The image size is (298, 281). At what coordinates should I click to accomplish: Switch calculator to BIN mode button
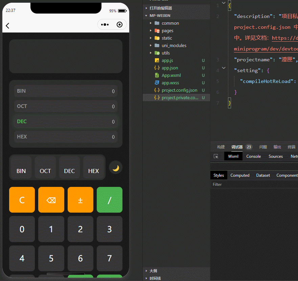[21, 168]
